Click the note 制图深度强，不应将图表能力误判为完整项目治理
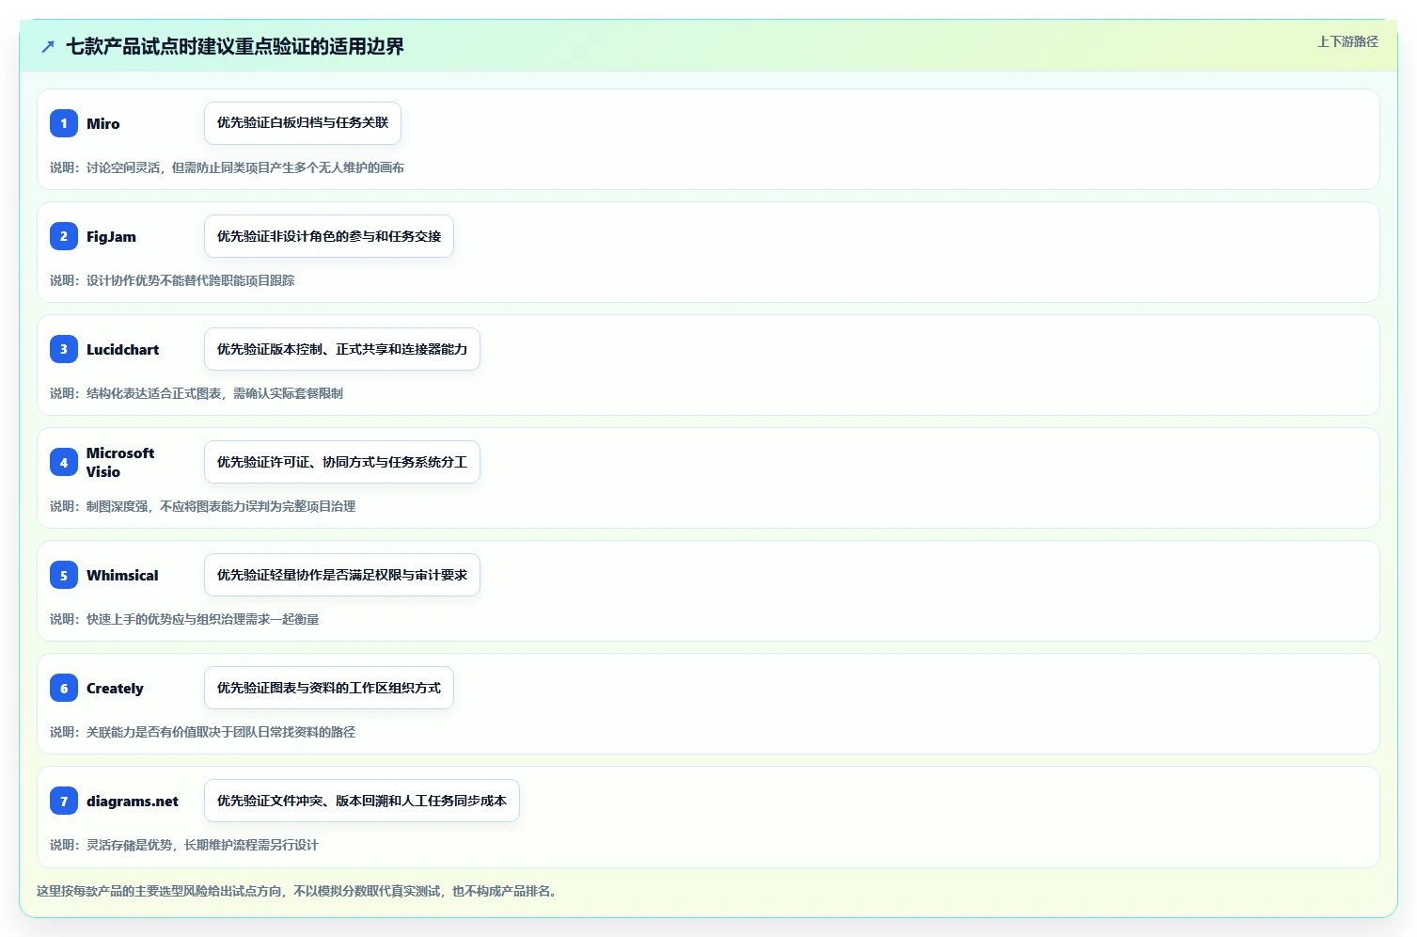Screen dimensions: 1417x937 [221, 506]
